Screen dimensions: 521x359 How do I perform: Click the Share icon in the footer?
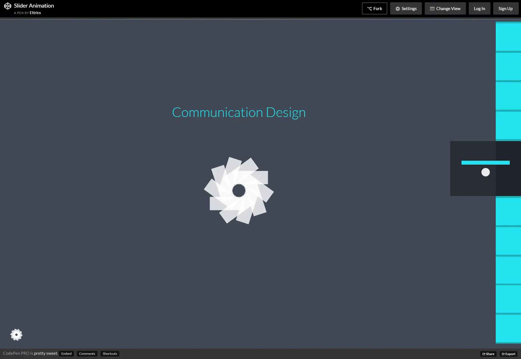[484, 354]
